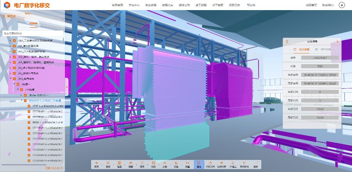Open the 文档中心 top menu item
352x172 pixels.
pos(134,5)
